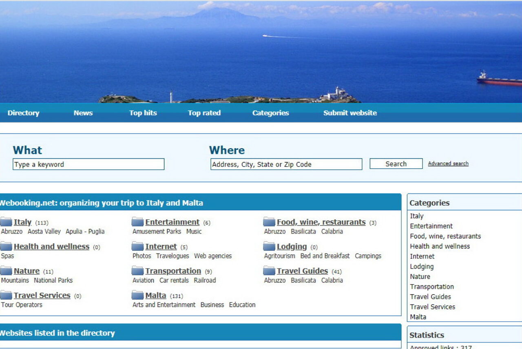
Task: Open the Entertainment folder icon
Action: (137, 222)
